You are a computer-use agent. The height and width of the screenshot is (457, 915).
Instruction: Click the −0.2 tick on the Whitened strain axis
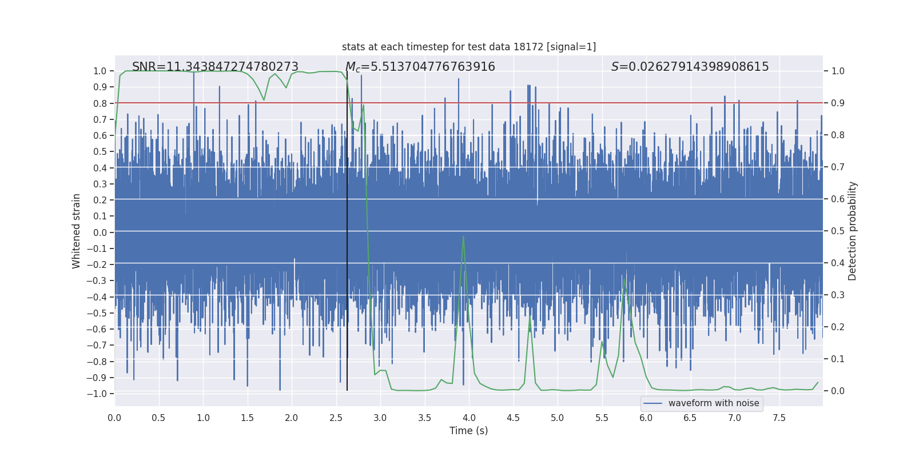[x=97, y=264]
